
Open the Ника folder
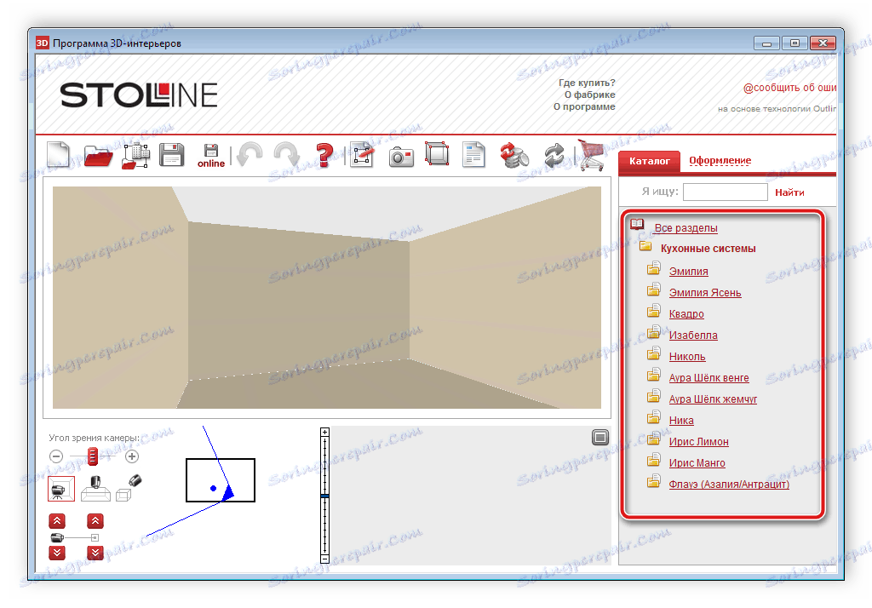681,420
